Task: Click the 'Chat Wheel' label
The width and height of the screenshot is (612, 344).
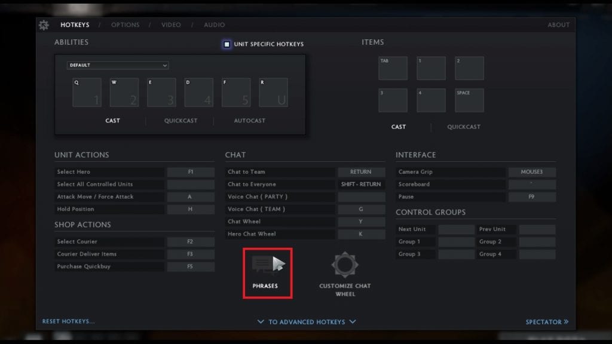Action: point(244,222)
